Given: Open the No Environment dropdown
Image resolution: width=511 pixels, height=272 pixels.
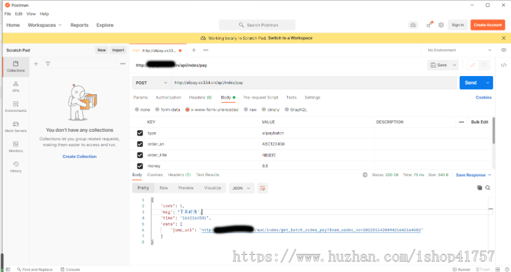Looking at the screenshot, I should pyautogui.click(x=459, y=50).
